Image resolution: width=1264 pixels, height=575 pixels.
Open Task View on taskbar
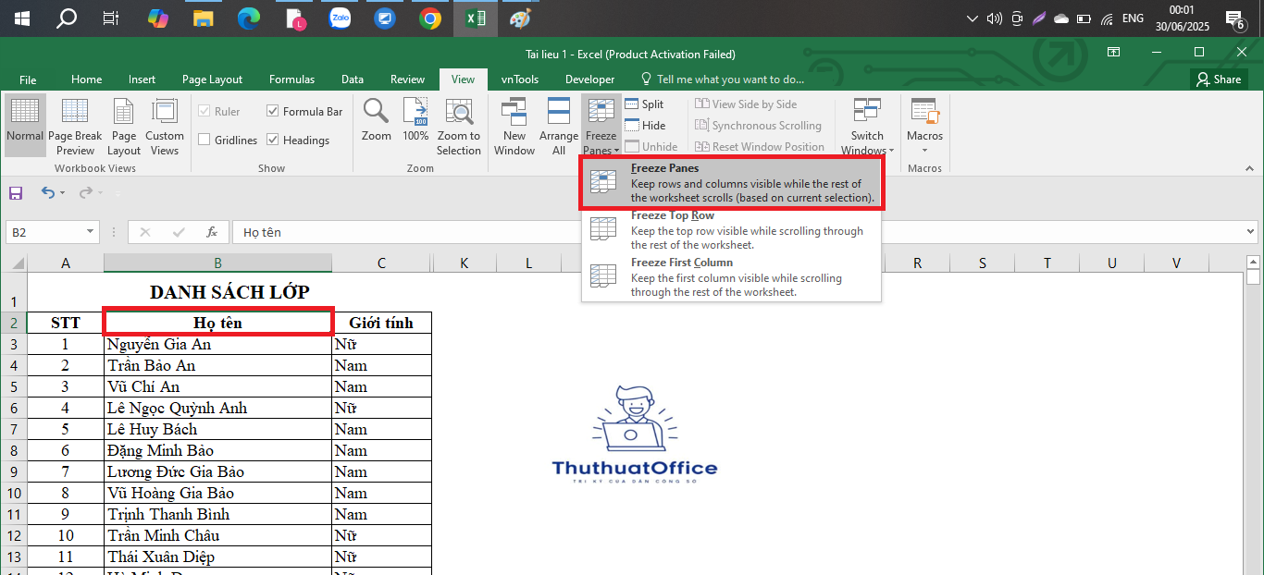pyautogui.click(x=111, y=18)
